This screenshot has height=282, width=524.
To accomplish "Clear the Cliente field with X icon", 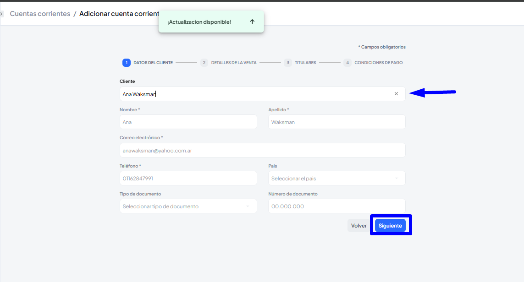I will click(396, 94).
